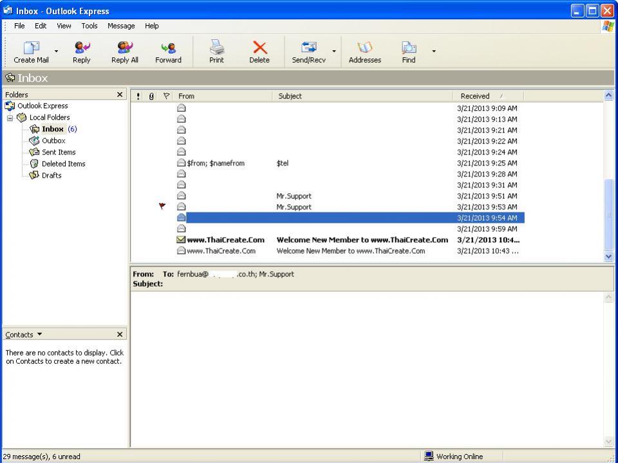Screen dimensions: 618x463
Task: Sort by the Priority column header
Action: (x=139, y=96)
